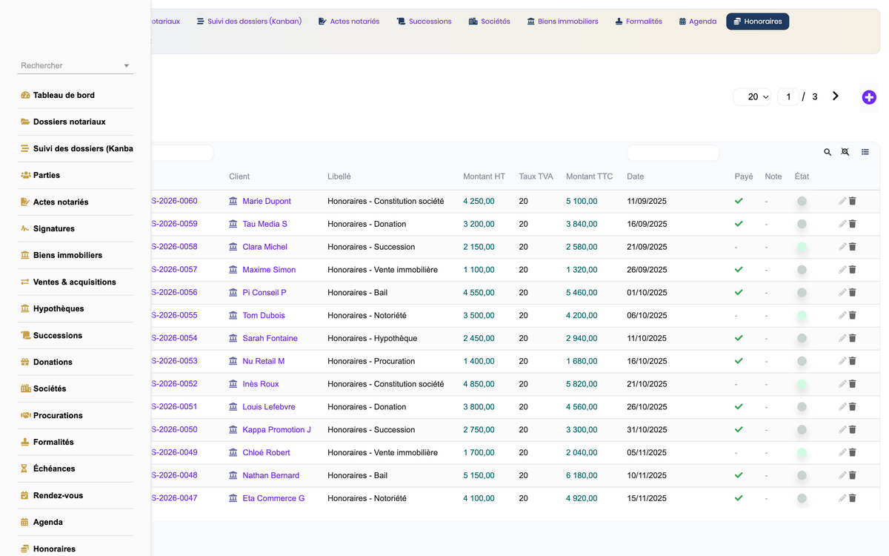Screen dimensions: 889x556
Task: Click the bank icon beside Marie Dupont
Action: 233,201
